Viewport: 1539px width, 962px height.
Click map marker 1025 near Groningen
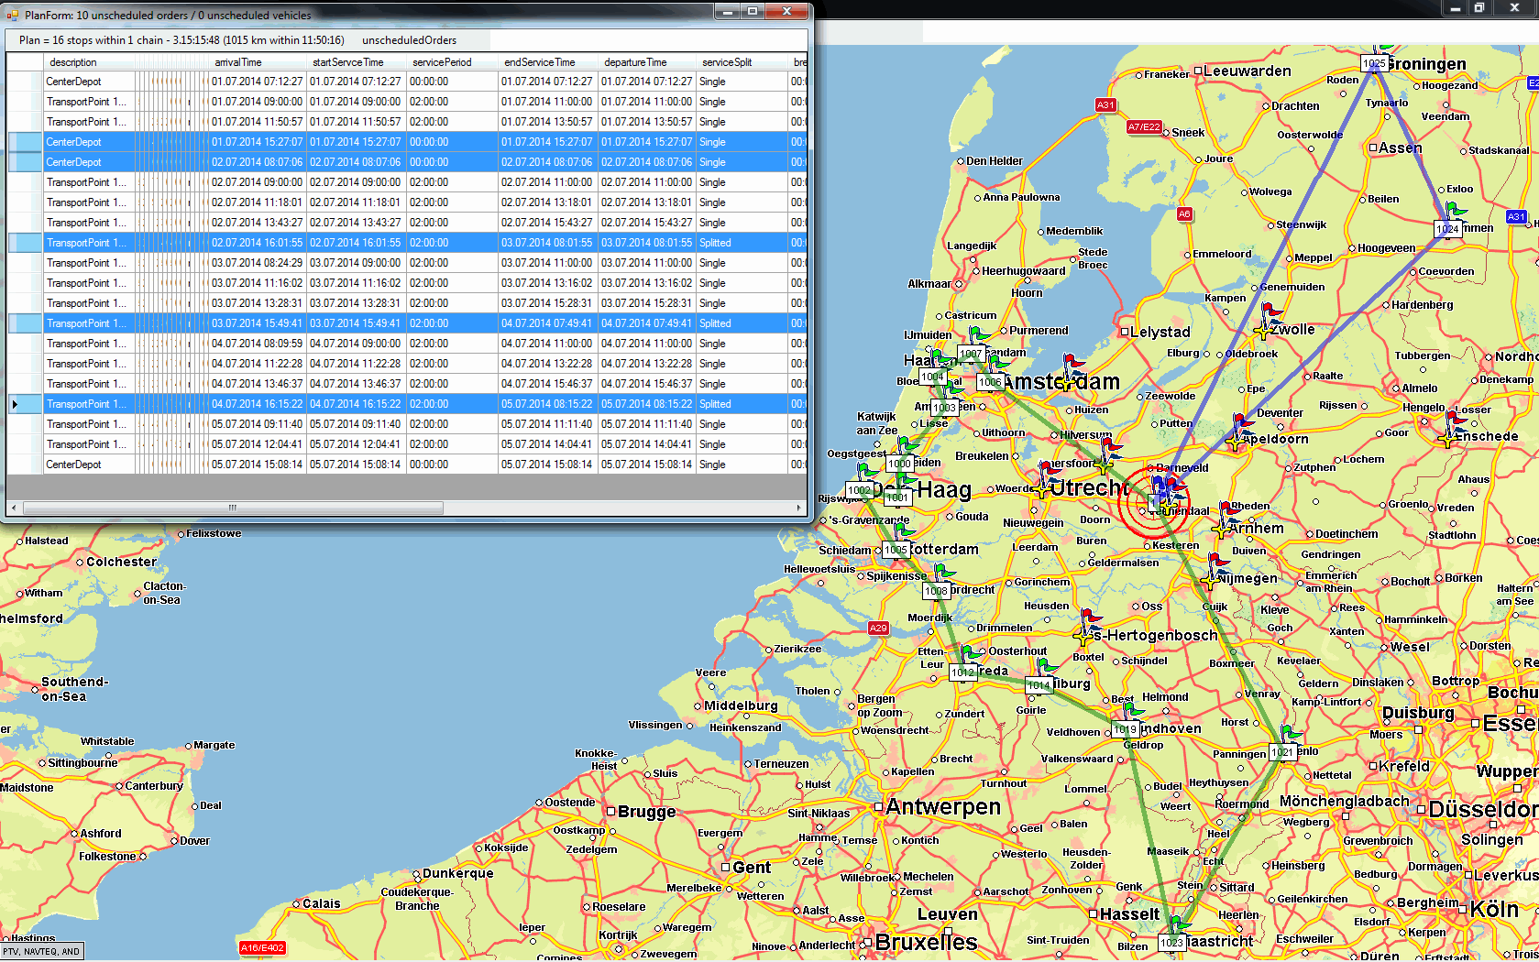point(1373,63)
